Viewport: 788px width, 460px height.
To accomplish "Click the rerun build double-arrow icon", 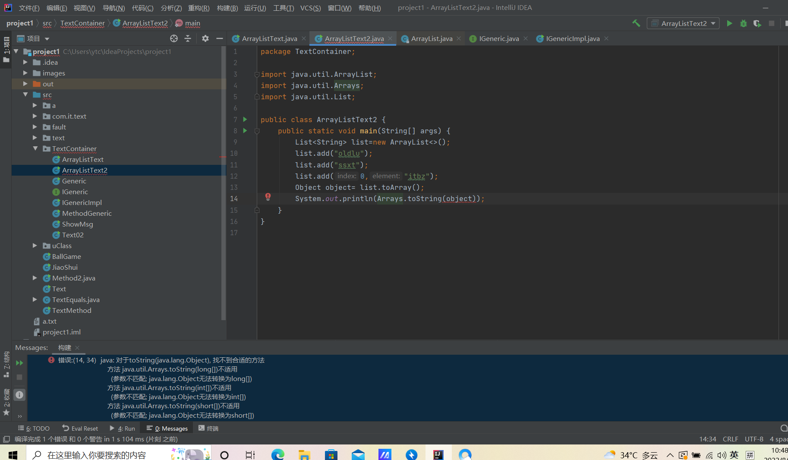I will pos(19,363).
